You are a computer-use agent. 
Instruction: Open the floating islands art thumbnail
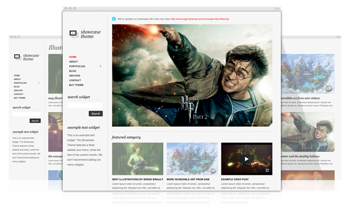tap(192, 159)
